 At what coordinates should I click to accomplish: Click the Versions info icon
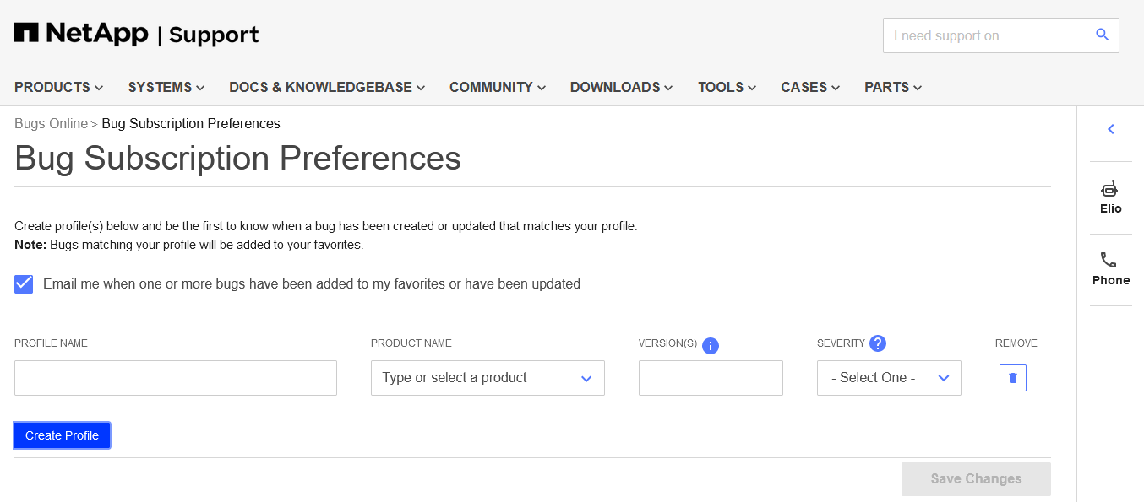point(711,345)
